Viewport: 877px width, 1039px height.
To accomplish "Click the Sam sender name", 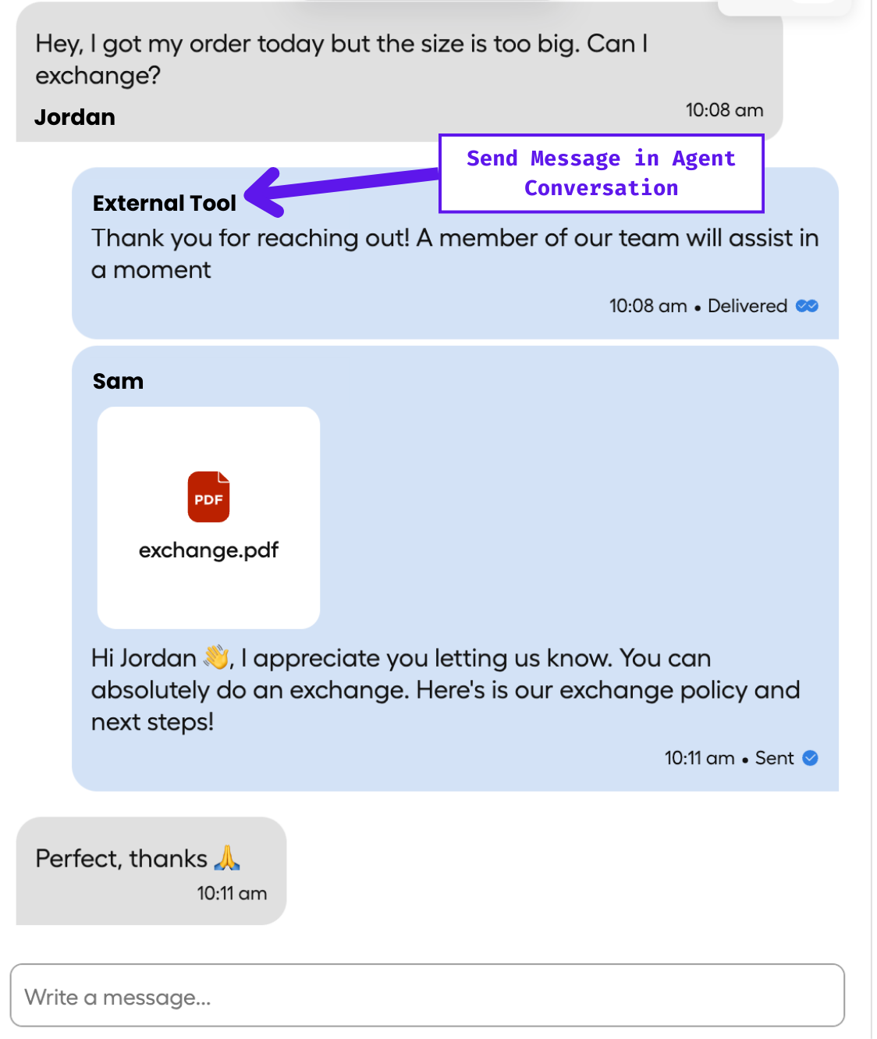I will tap(118, 381).
